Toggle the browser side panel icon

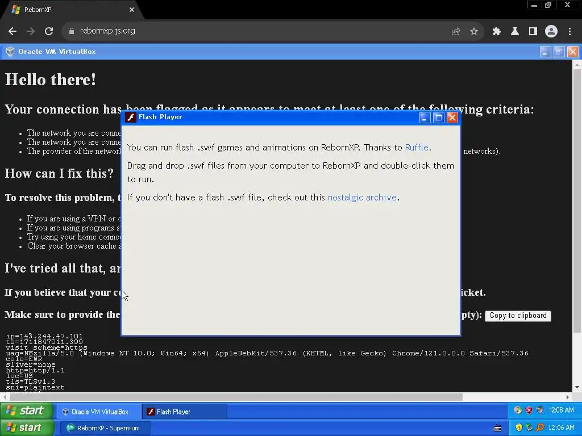[533, 32]
